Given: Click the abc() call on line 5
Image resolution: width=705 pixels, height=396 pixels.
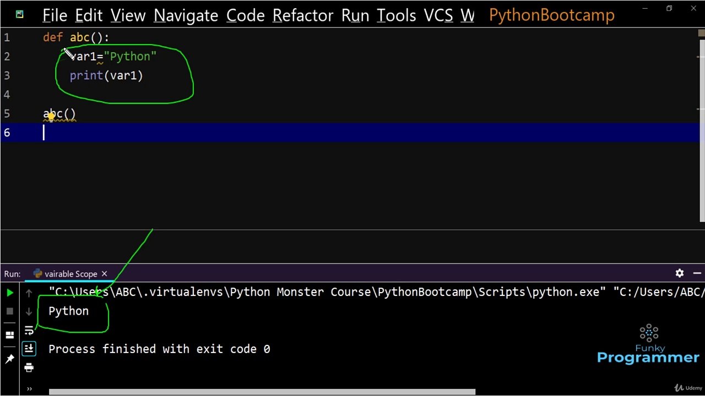Looking at the screenshot, I should [x=59, y=114].
